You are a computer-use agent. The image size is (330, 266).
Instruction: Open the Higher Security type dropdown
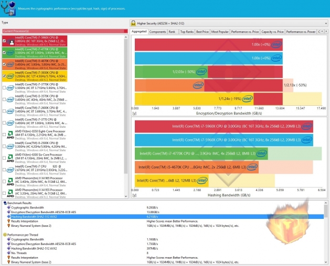[229, 24]
